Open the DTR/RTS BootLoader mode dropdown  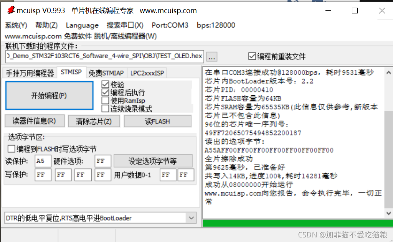(x=191, y=218)
